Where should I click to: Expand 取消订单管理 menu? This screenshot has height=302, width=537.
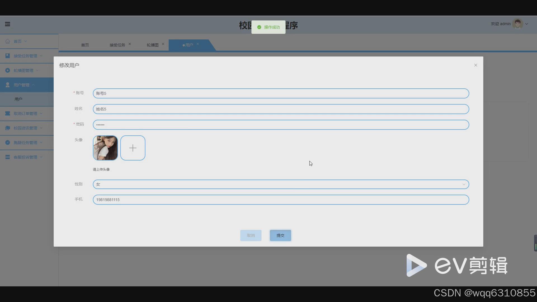point(41,114)
